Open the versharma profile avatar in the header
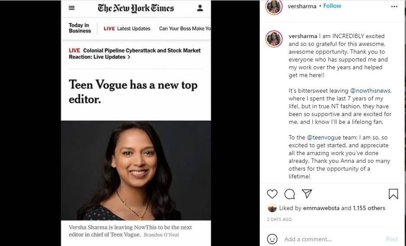The height and width of the screenshot is (246, 406). (274, 6)
